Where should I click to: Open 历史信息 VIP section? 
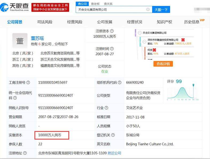pos(194,22)
